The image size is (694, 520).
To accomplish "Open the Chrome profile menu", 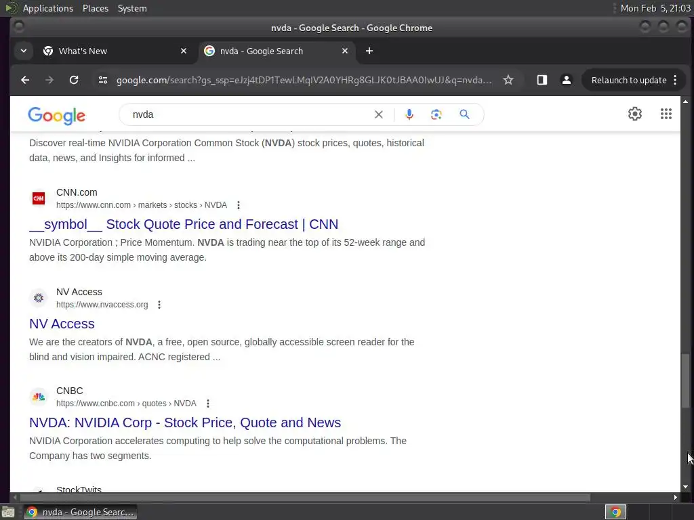I will click(x=566, y=80).
